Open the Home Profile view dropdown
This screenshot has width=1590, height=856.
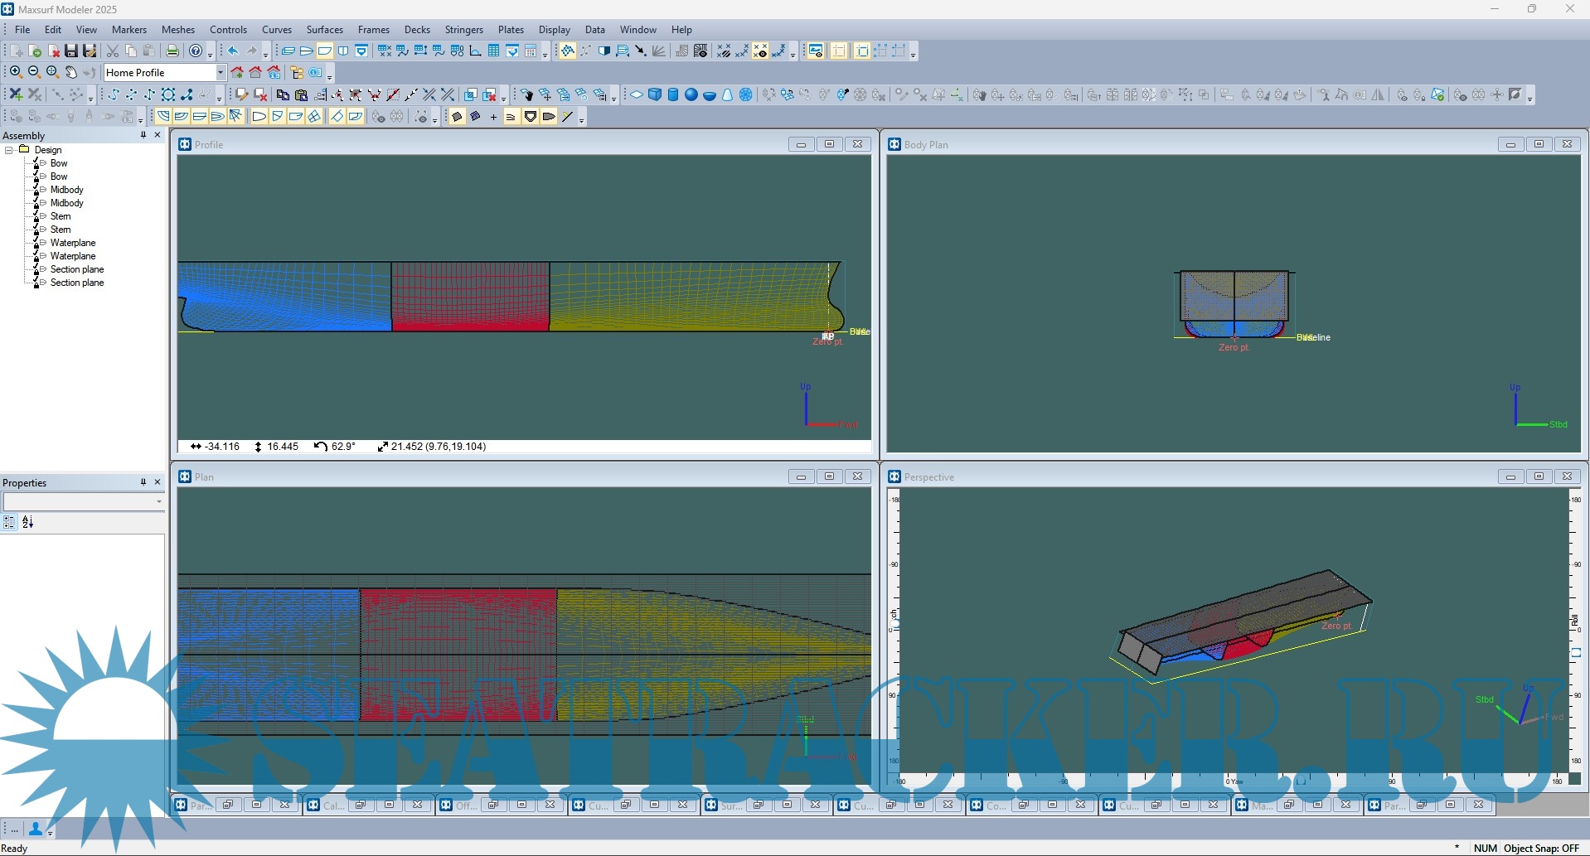[x=220, y=73]
